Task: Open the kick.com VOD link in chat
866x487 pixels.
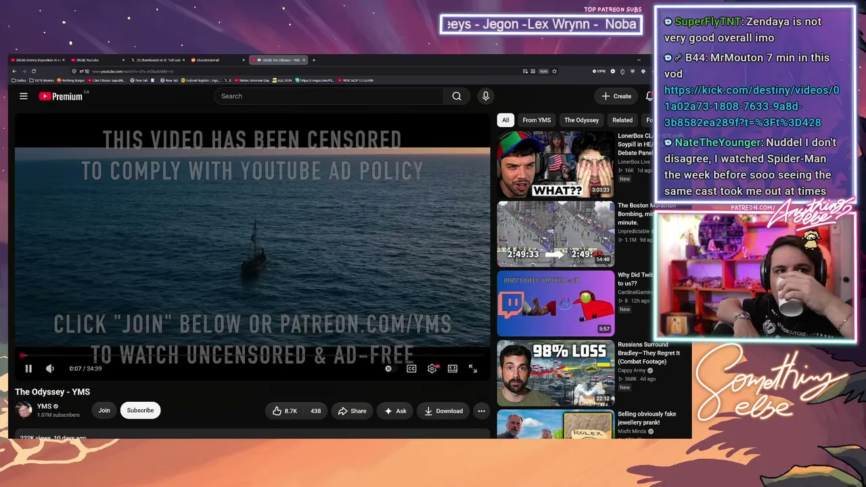Action: 752,106
